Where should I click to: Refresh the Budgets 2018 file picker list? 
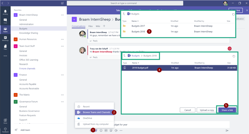click(234, 56)
